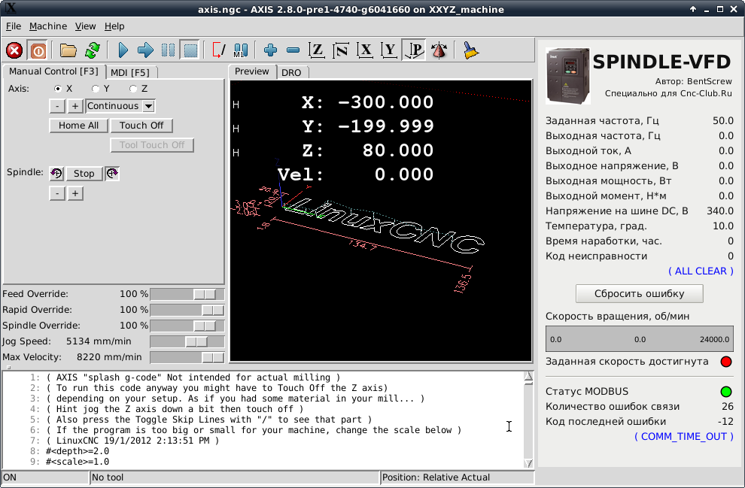Run the program with play icon

click(x=123, y=50)
